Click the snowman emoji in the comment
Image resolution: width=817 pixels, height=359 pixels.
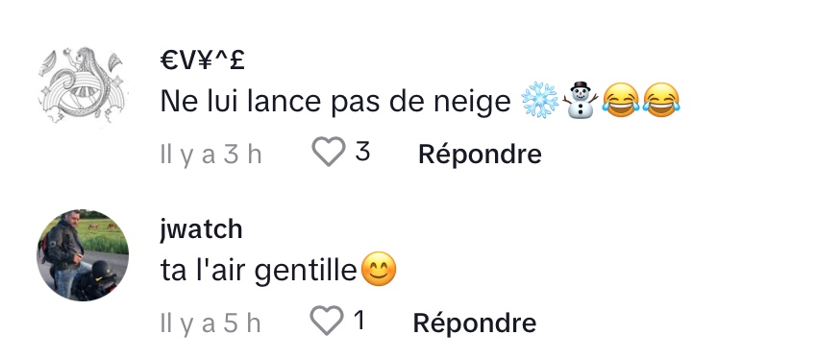tap(581, 100)
